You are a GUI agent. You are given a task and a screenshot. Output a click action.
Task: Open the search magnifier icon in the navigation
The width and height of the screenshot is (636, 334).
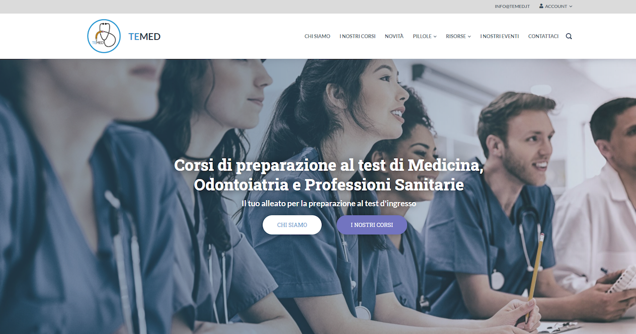569,36
